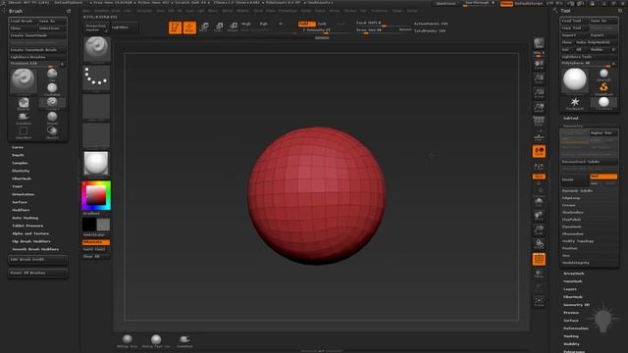Select MatCap Gray material at bottom shelf

(128, 341)
